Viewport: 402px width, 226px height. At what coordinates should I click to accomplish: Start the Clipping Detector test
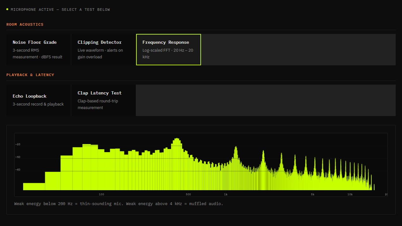tap(104, 50)
